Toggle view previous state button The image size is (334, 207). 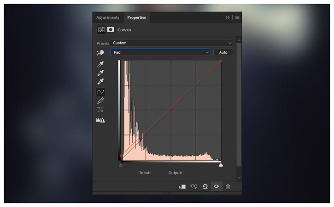194,186
